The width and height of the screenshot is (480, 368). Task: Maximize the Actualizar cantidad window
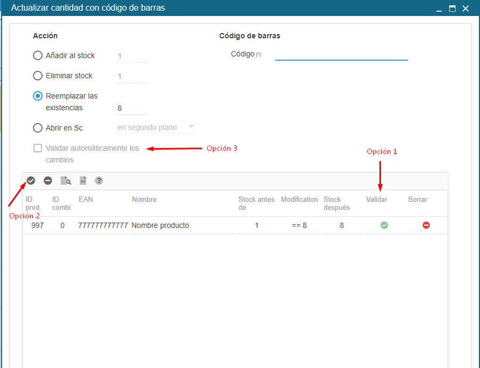click(x=452, y=9)
